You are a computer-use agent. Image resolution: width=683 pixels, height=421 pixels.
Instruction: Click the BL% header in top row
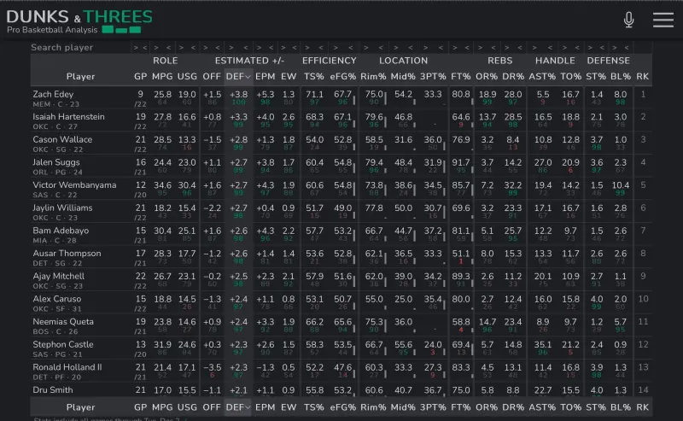point(621,76)
